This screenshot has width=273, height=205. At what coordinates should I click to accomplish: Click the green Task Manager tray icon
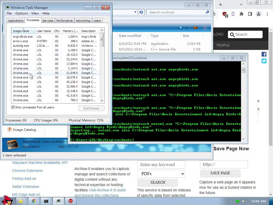(x=238, y=201)
